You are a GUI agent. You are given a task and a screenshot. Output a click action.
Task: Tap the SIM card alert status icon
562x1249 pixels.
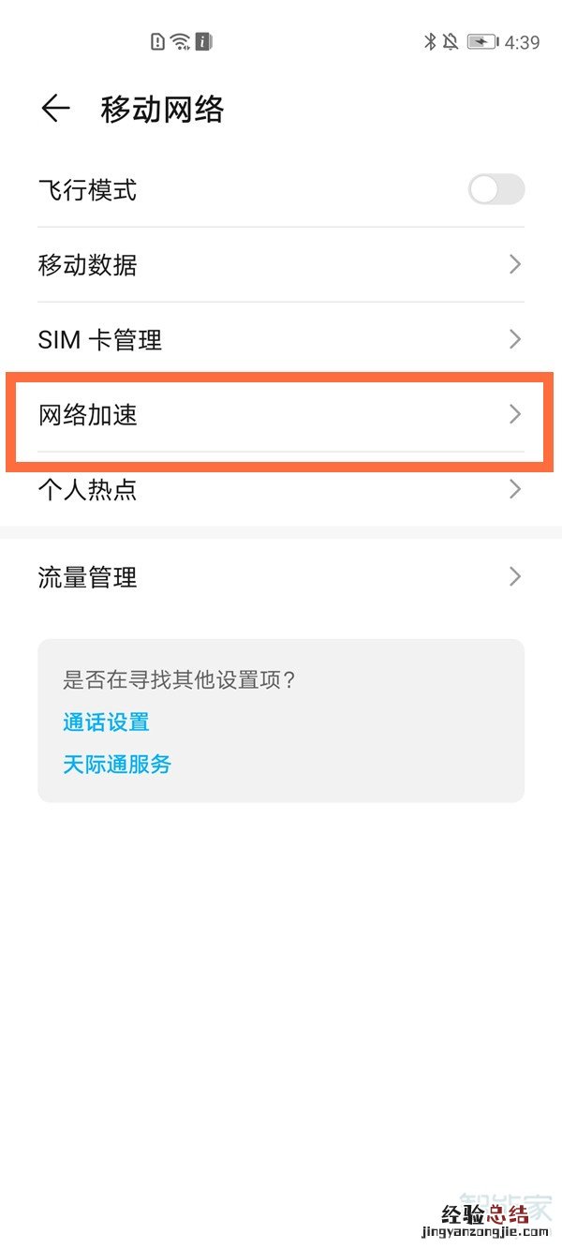(x=158, y=41)
